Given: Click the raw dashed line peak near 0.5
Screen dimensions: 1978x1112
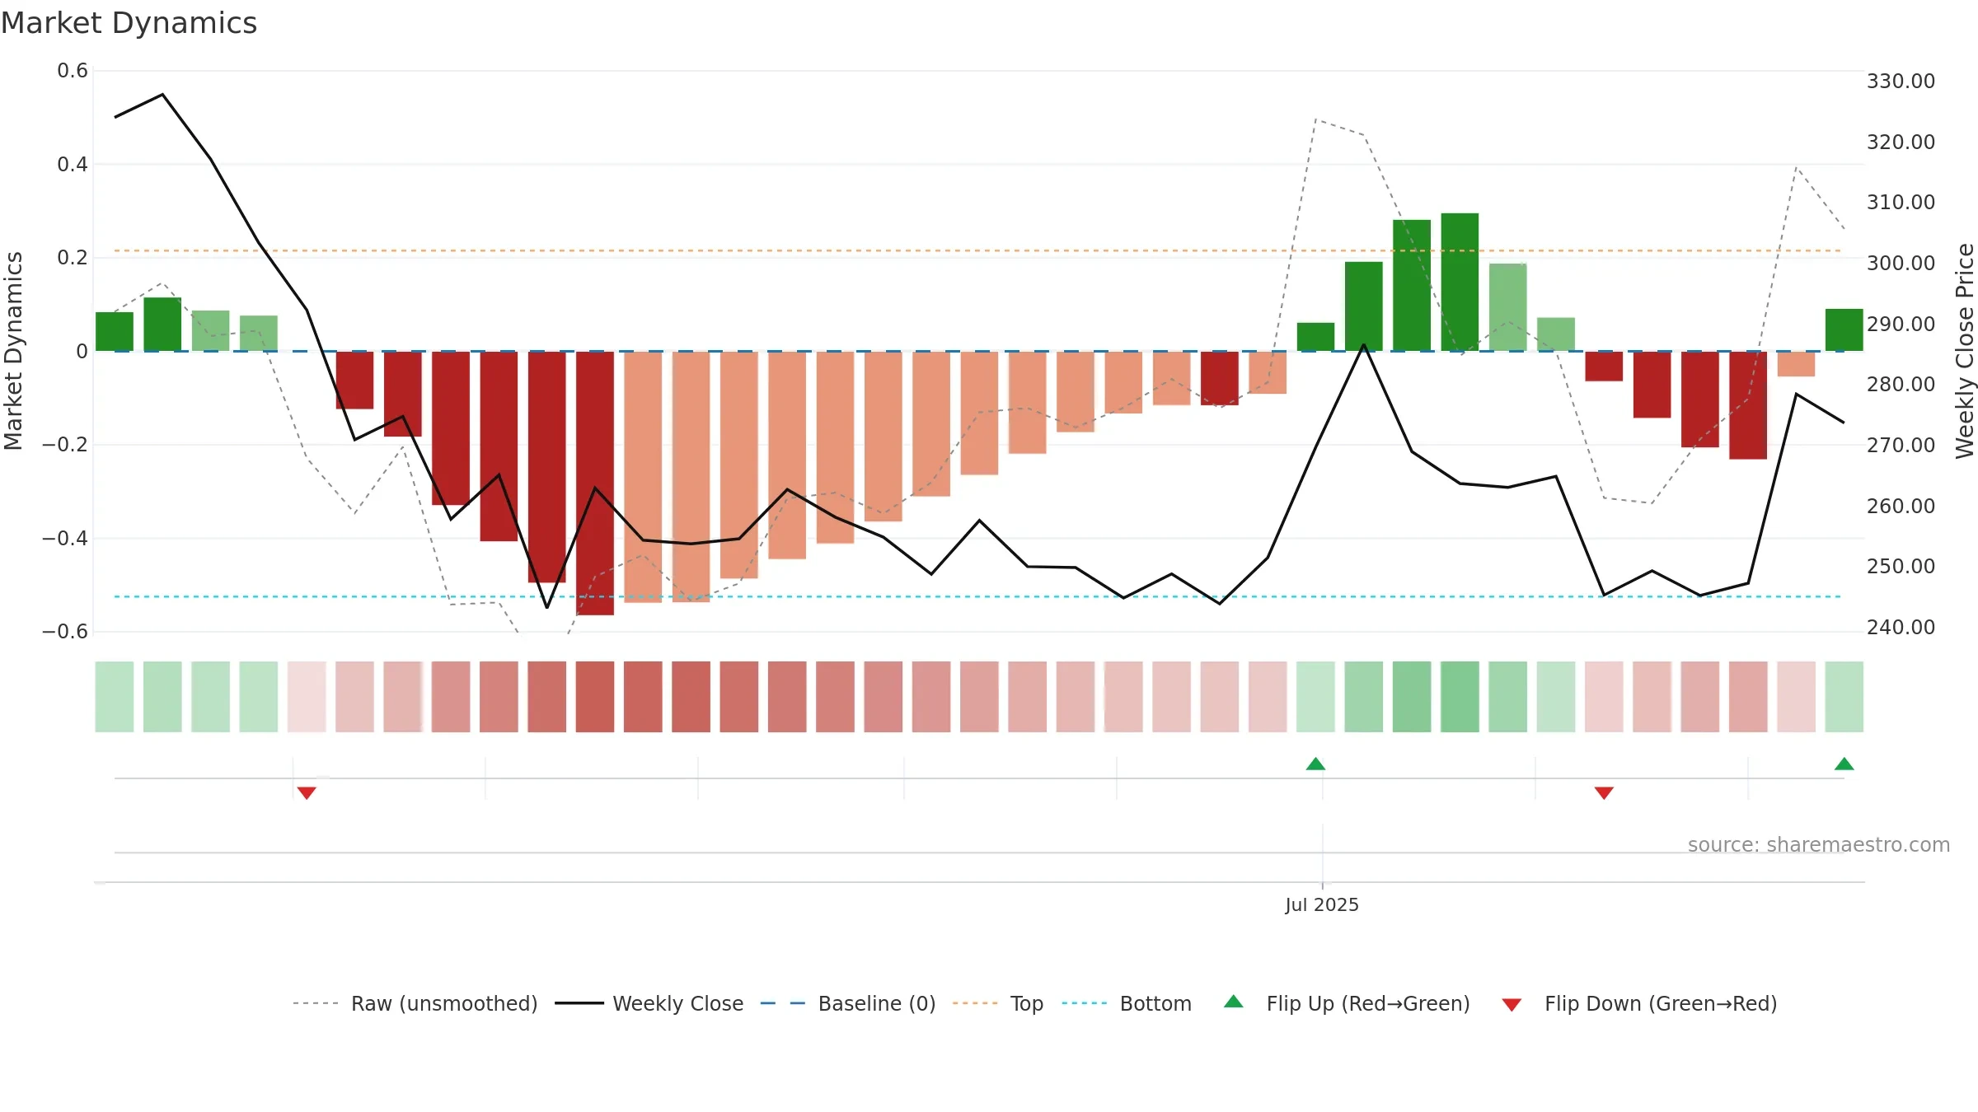Looking at the screenshot, I should click(1315, 120).
